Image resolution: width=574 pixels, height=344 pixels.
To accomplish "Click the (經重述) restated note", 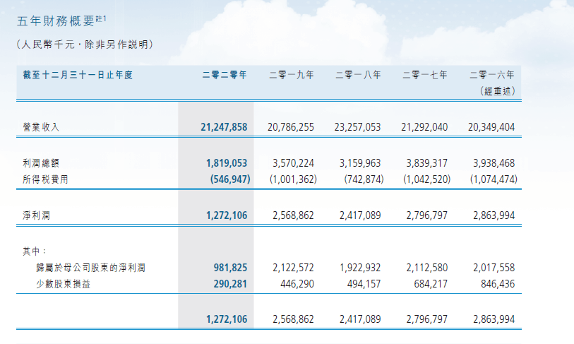I will (x=498, y=91).
